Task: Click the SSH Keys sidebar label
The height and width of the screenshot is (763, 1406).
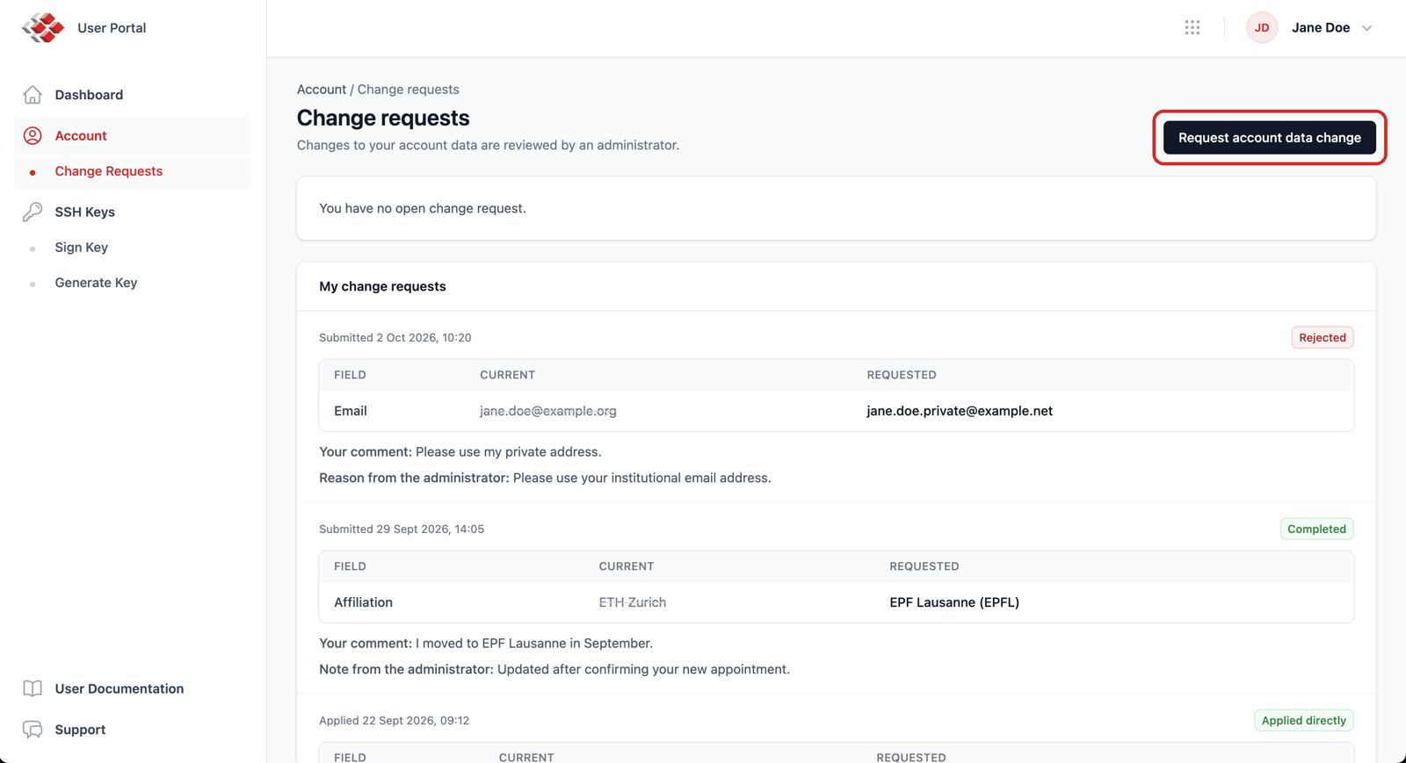Action: click(85, 212)
